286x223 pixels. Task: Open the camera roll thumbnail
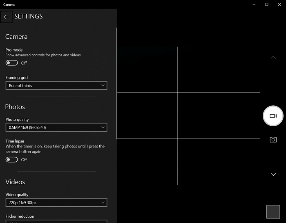pos(273,212)
